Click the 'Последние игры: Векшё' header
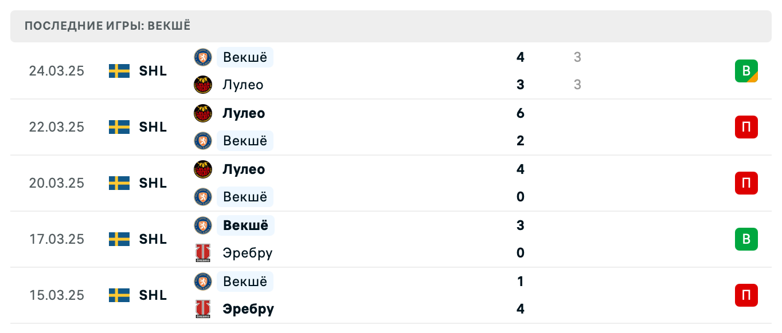782x333 pixels. pyautogui.click(x=108, y=26)
